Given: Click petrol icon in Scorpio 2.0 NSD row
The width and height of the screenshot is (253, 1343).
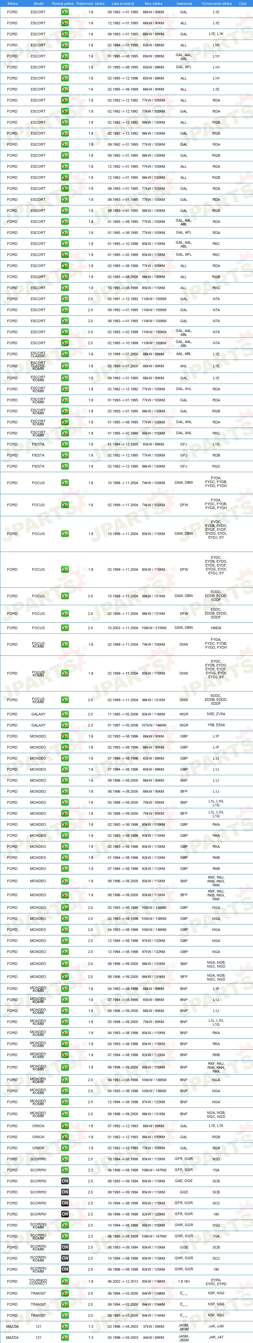Looking at the screenshot, I should pos(65,1159).
